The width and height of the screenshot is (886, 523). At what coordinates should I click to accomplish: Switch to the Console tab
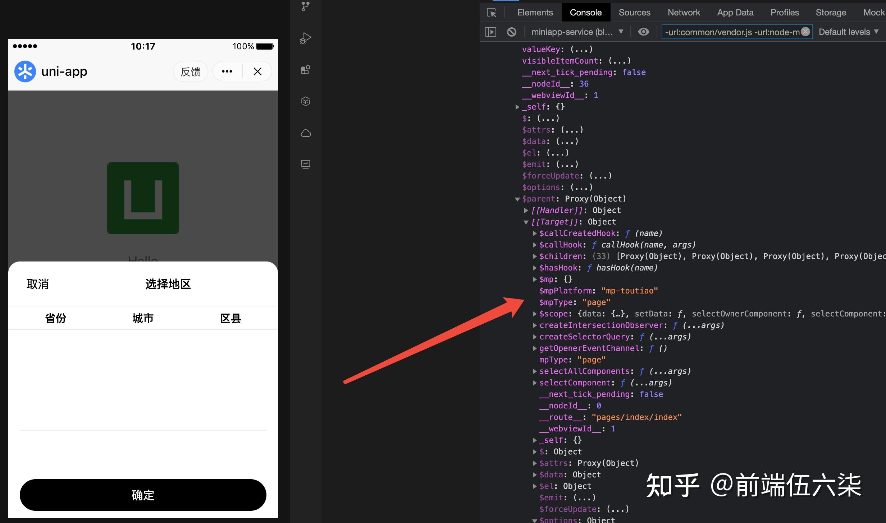(586, 13)
